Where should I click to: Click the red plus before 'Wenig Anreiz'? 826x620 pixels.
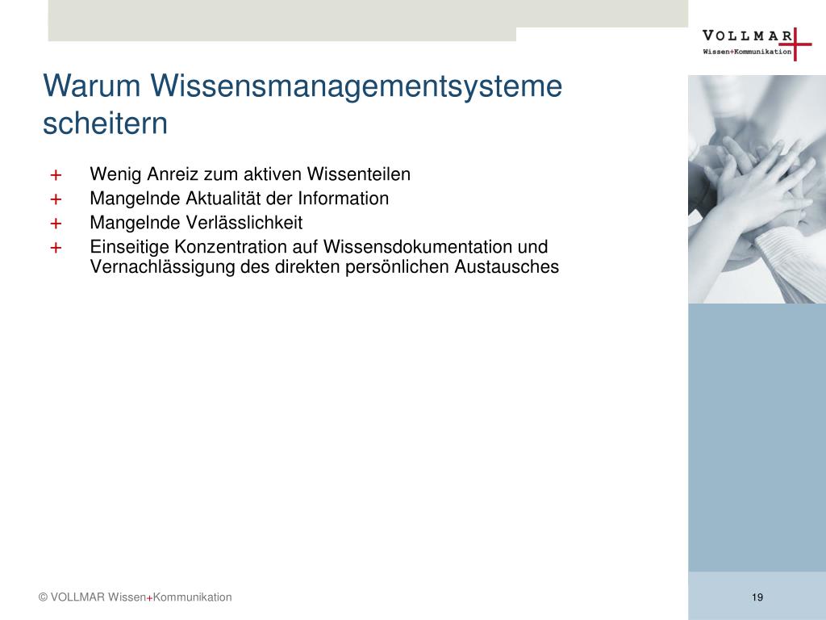(56, 175)
